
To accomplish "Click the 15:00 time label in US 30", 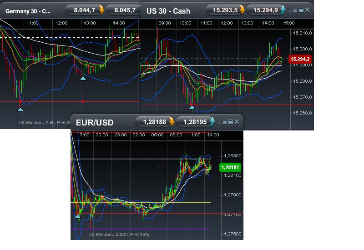I will coord(288,23).
